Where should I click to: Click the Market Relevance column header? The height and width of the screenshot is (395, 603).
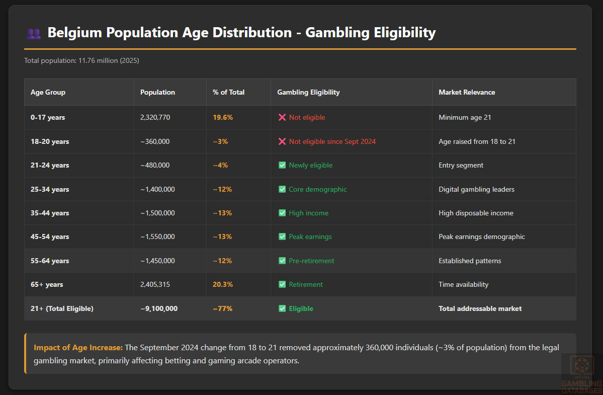(x=467, y=92)
